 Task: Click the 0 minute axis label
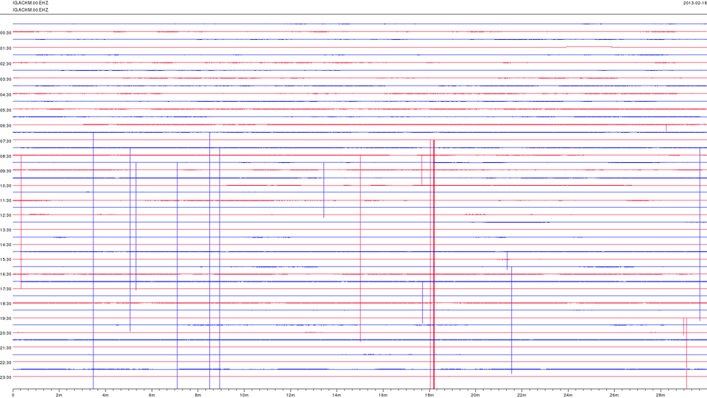tap(13, 395)
